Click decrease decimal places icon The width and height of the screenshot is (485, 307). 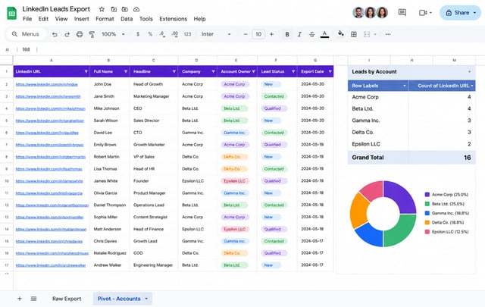[162, 34]
